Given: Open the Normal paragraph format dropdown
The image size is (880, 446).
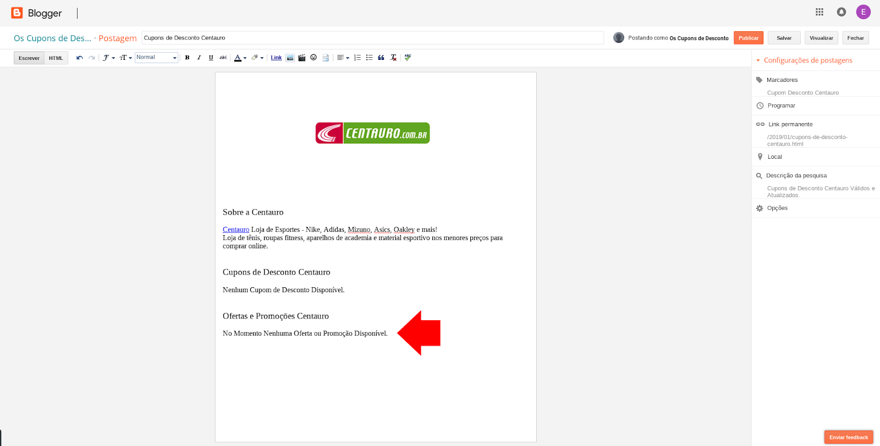Looking at the screenshot, I should (157, 58).
